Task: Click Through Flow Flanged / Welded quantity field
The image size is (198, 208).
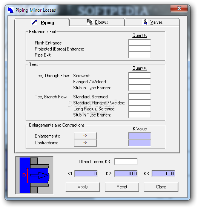Action: click(140, 81)
